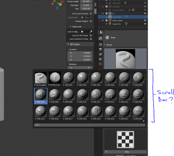Uncheck the extra cubes collection checkbox

coord(106,21)
